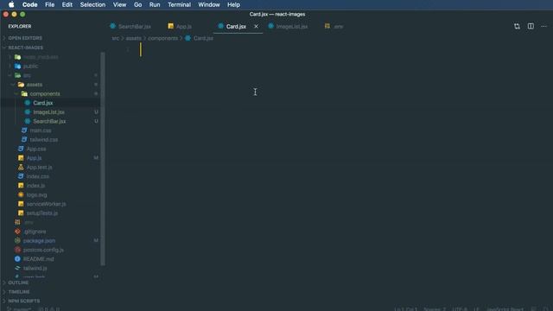Image resolution: width=553 pixels, height=311 pixels.
Task: Switch to the .env editor tab
Action: tap(338, 27)
